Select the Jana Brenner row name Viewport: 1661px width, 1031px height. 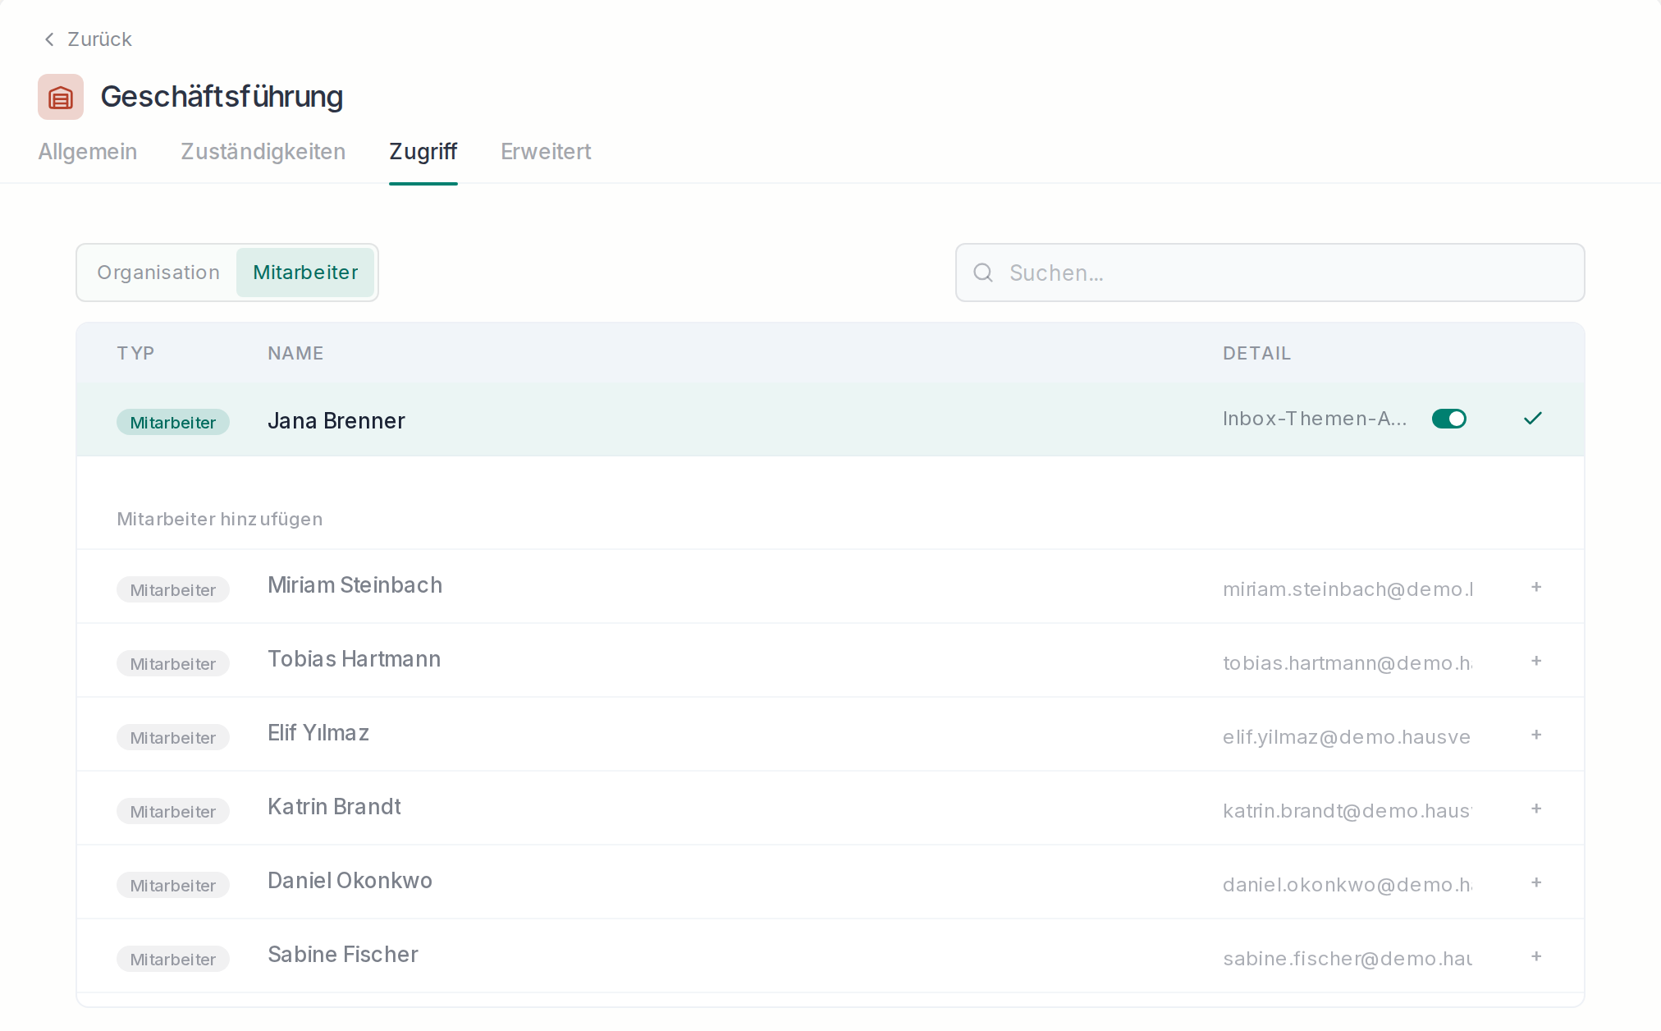(x=336, y=421)
